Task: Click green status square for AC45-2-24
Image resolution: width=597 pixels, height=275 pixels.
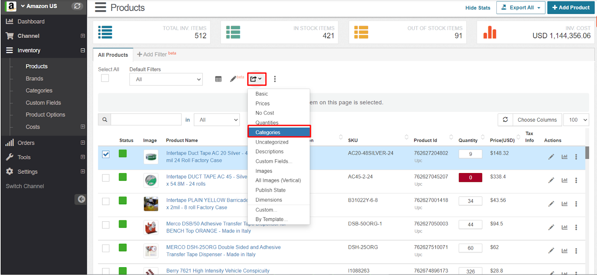Action: click(x=123, y=177)
